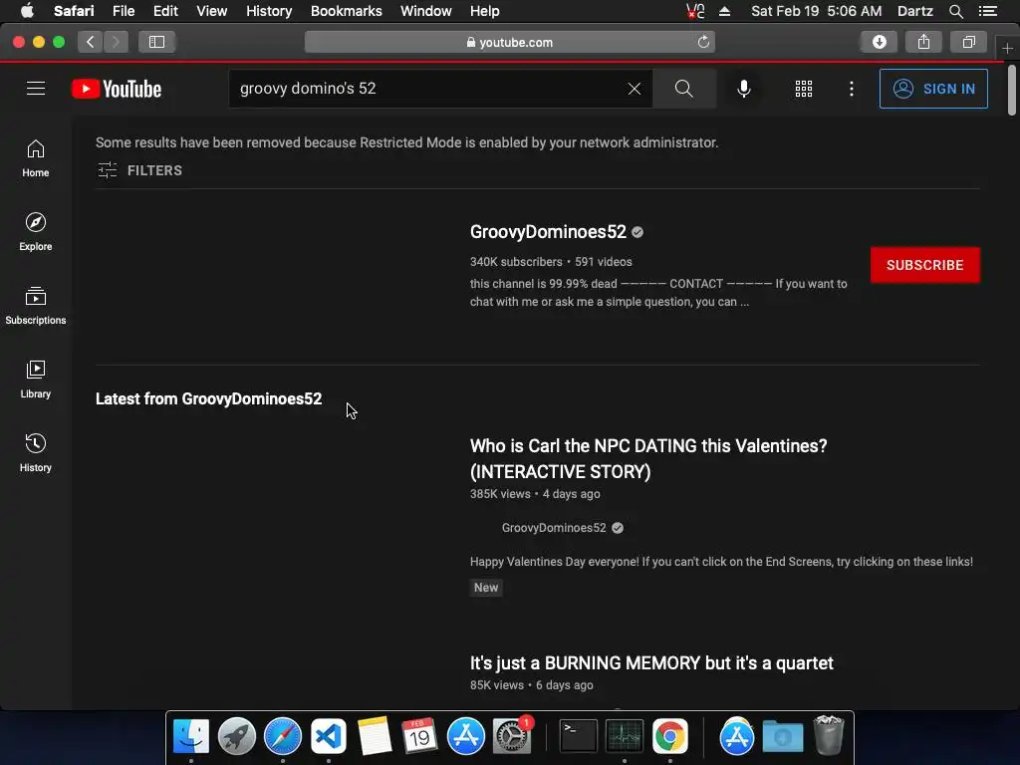
Task: Open Launchpad from the Dock
Action: pyautogui.click(x=237, y=736)
